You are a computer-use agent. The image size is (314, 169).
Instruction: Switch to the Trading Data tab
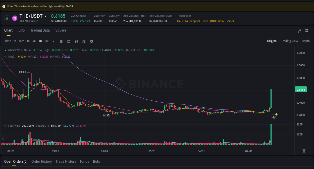[40, 30]
